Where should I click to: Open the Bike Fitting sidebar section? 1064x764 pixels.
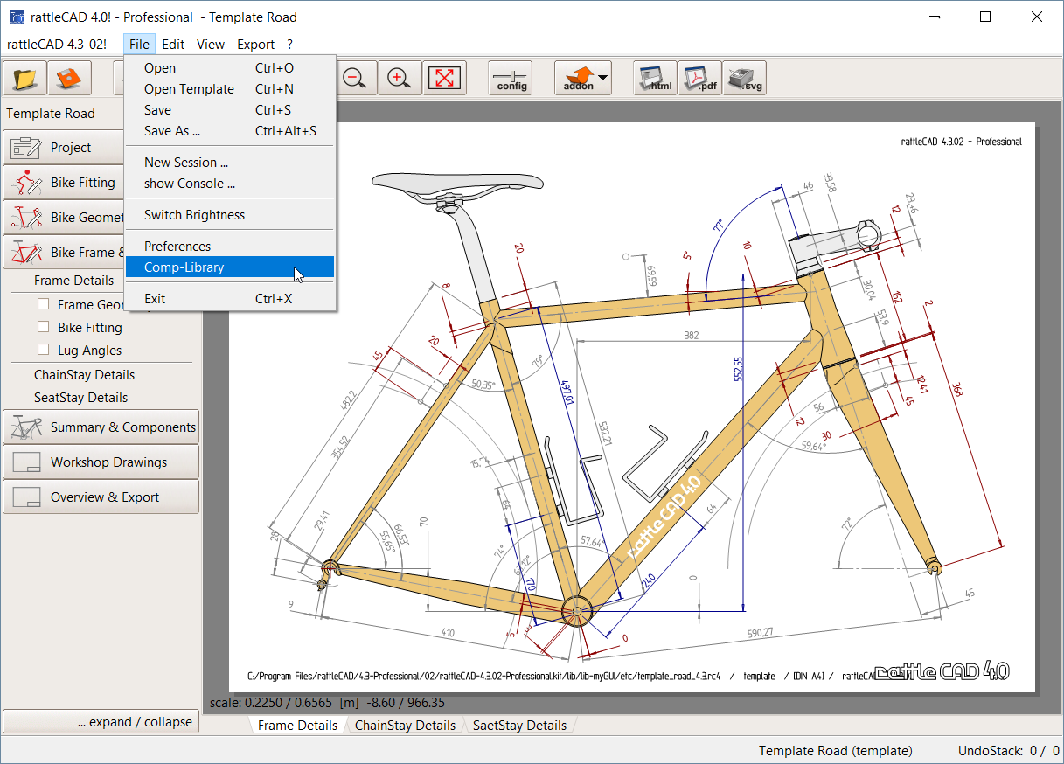[x=64, y=183]
